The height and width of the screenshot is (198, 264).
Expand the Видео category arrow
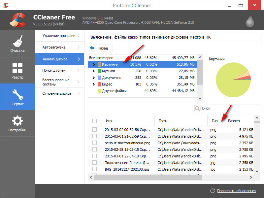(94, 84)
